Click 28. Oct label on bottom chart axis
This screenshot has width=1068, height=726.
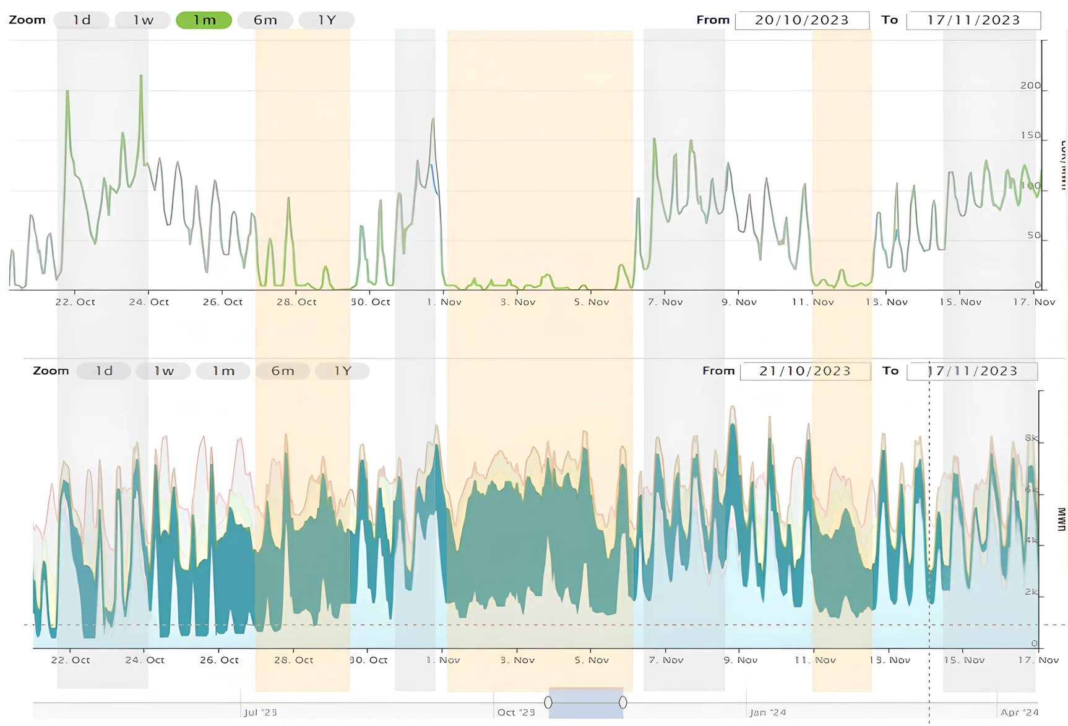[294, 660]
